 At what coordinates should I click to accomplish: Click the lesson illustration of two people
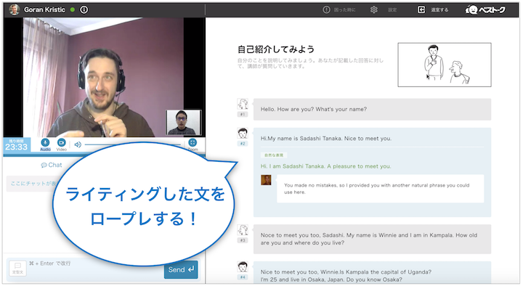pyautogui.click(x=445, y=65)
